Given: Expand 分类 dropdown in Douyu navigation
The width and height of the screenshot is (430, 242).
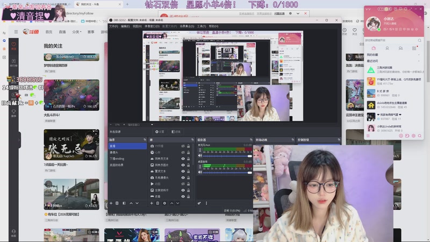Looking at the screenshot, I should [x=77, y=32].
